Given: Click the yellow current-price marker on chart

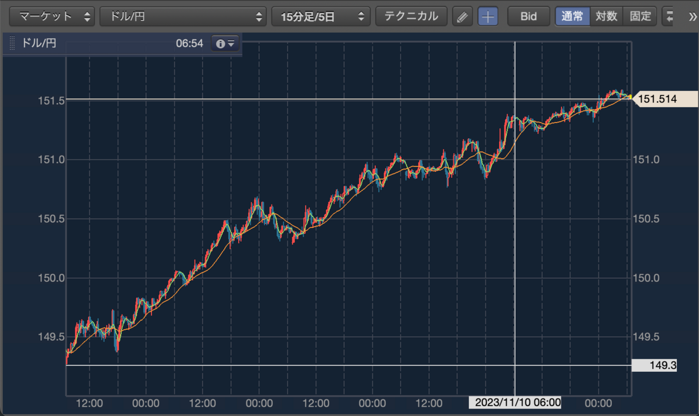Looking at the screenshot, I should click(630, 97).
